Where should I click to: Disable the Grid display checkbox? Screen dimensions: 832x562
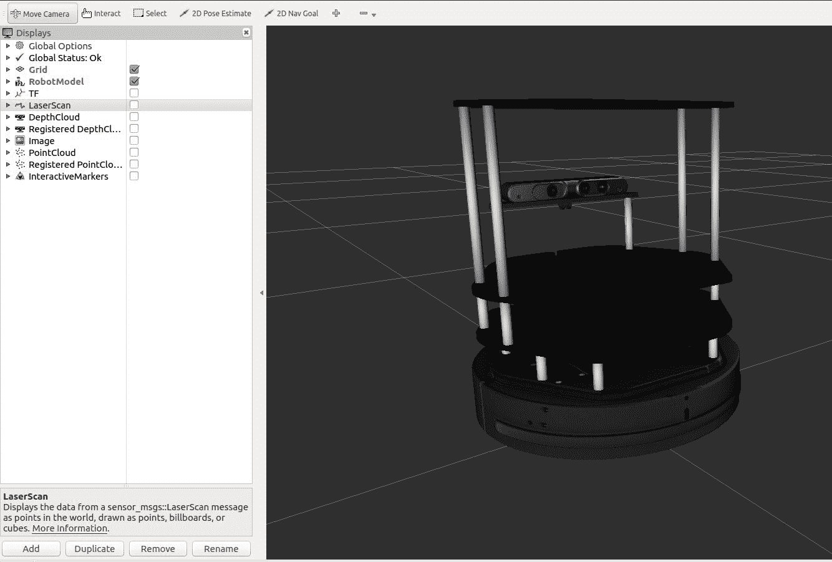134,69
